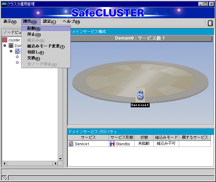Viewport: 216px width, 182px height.
Task: Select the S service icon in tree
Action: 17,51
